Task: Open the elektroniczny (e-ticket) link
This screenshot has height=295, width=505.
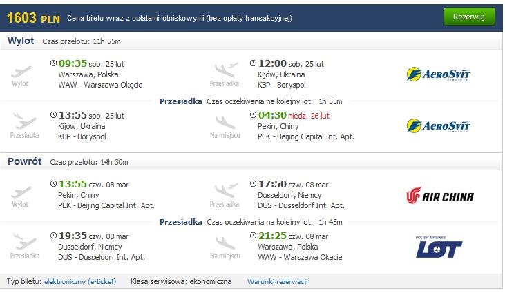Action: coord(80,281)
